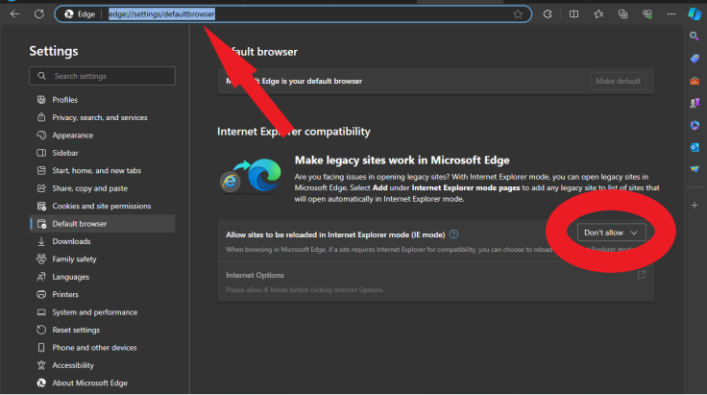The height and width of the screenshot is (395, 707).
Task: Click the IE and Edge logo illustration
Action: (x=251, y=176)
